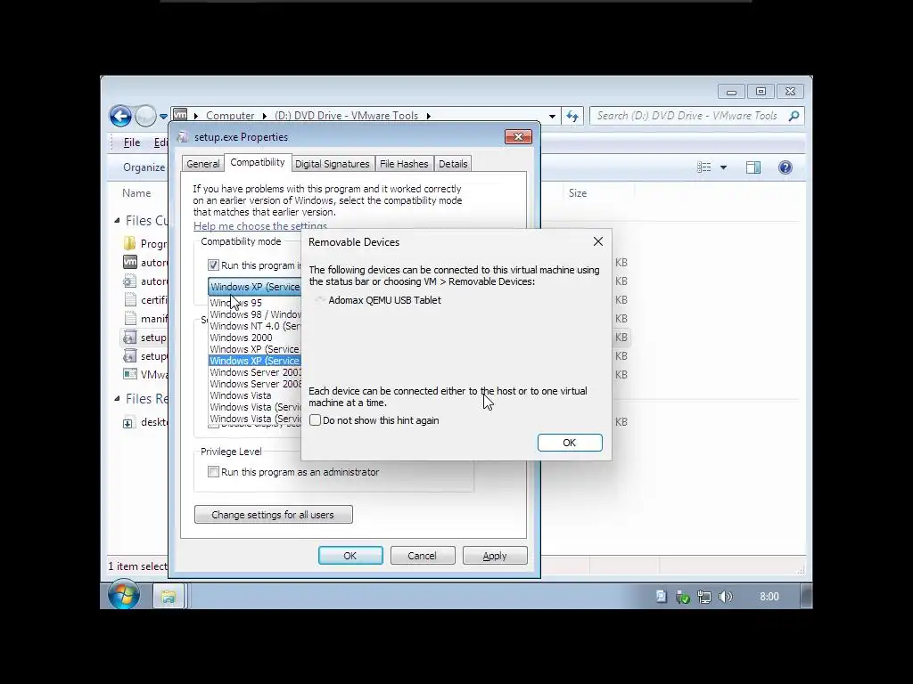Collapse the Files Currently on Disc group

tap(117, 221)
